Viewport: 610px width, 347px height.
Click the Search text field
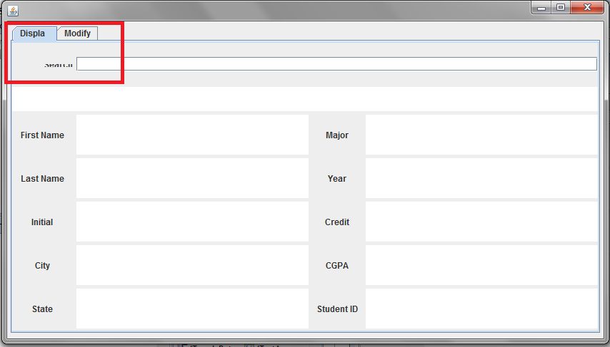click(336, 64)
